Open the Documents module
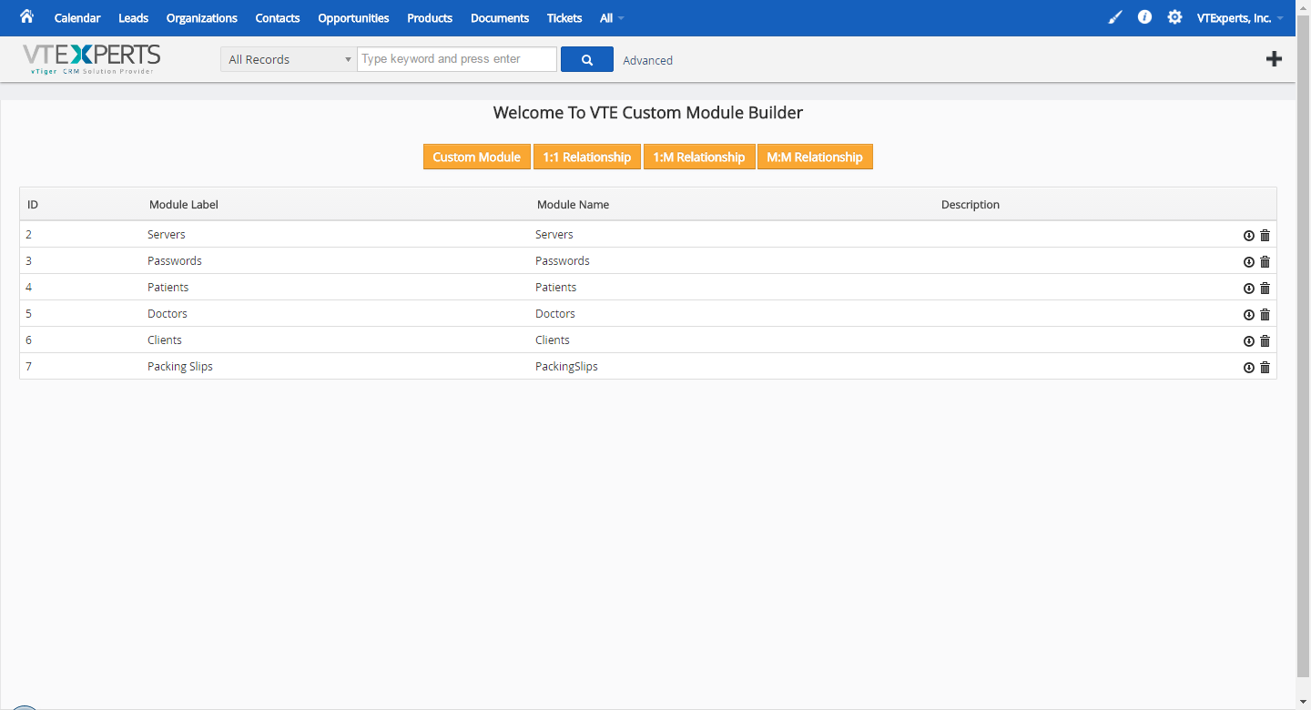 [500, 18]
